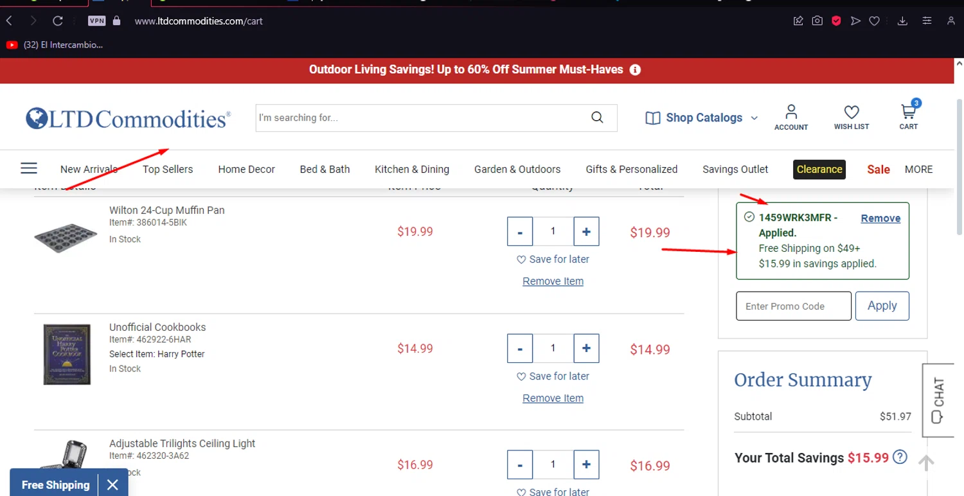Increase quantity of Unofficial Cookbooks
The height and width of the screenshot is (496, 964).
click(x=586, y=348)
